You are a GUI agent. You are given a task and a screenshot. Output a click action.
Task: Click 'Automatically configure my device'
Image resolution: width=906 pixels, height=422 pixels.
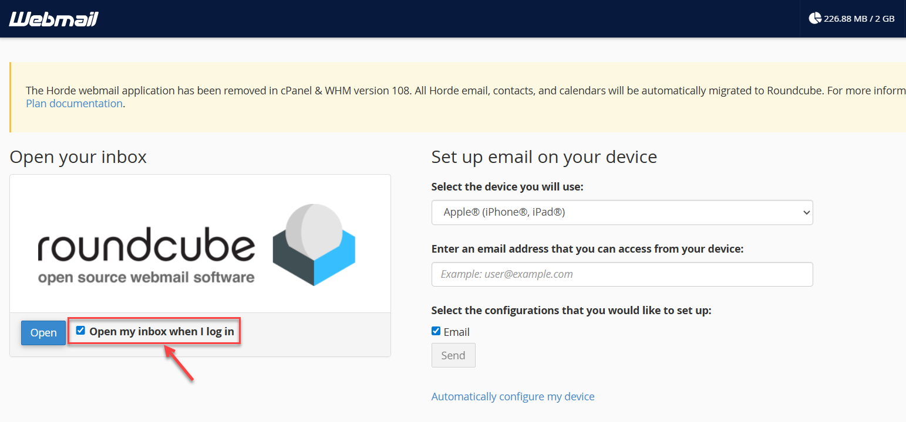[x=513, y=396]
